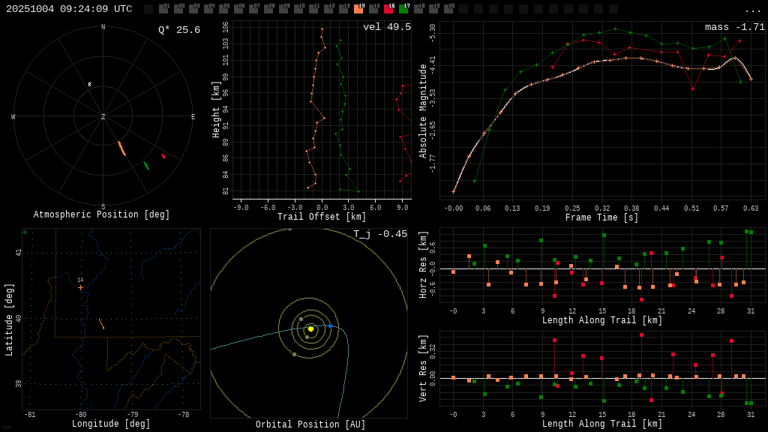Click the T_j -0.45 value
Viewport: 768px width, 432px height.
tap(380, 234)
